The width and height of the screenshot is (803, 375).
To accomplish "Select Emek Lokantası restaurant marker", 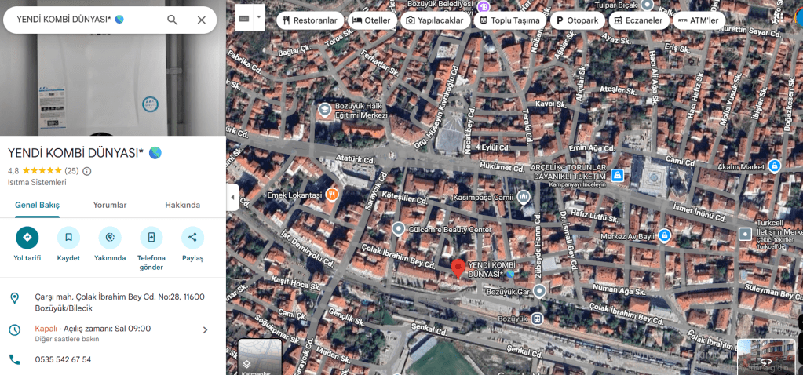I will click(332, 194).
